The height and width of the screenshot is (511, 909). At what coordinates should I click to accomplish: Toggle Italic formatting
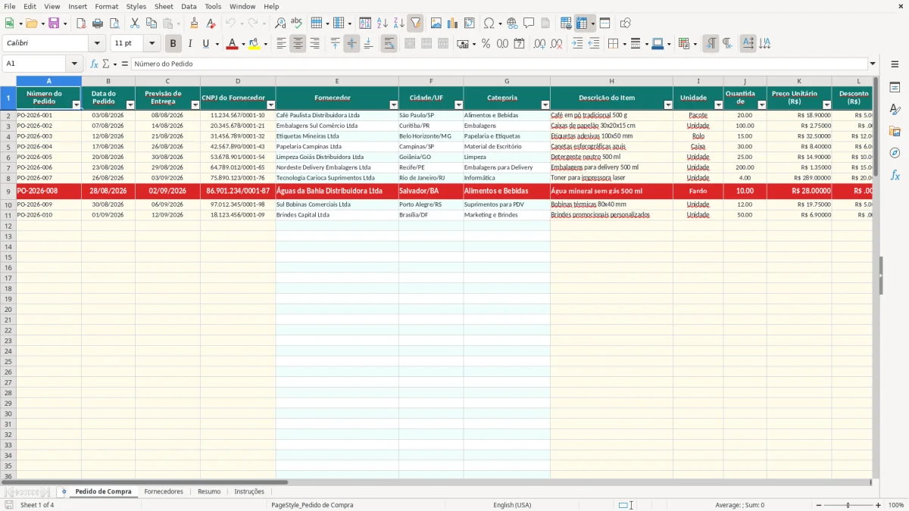[190, 44]
